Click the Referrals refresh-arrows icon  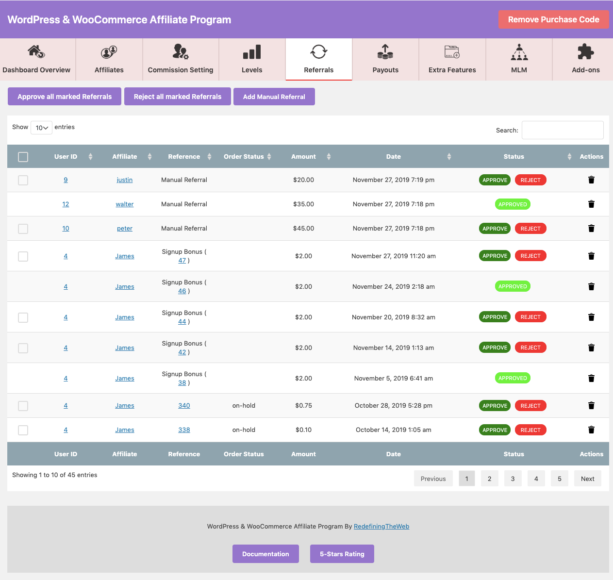pyautogui.click(x=319, y=51)
